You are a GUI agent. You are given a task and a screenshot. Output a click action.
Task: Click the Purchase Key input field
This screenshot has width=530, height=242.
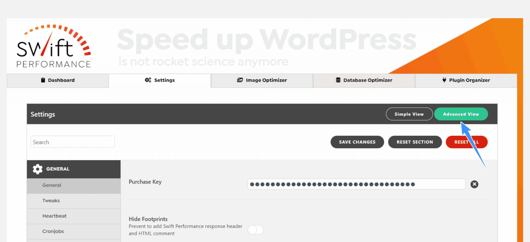(356, 184)
